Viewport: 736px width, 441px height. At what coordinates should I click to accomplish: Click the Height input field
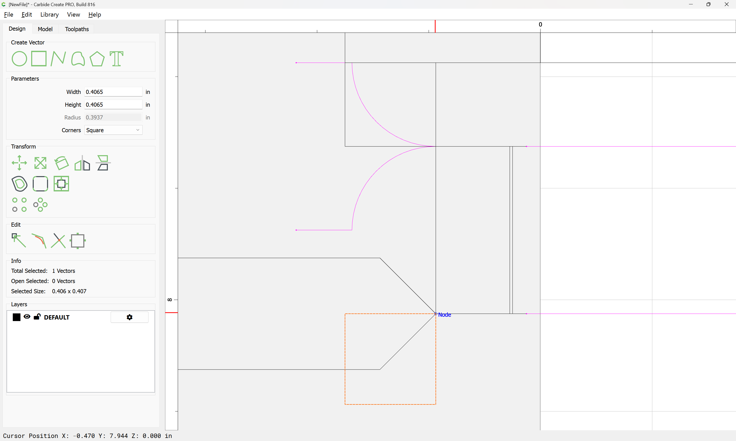coord(113,105)
